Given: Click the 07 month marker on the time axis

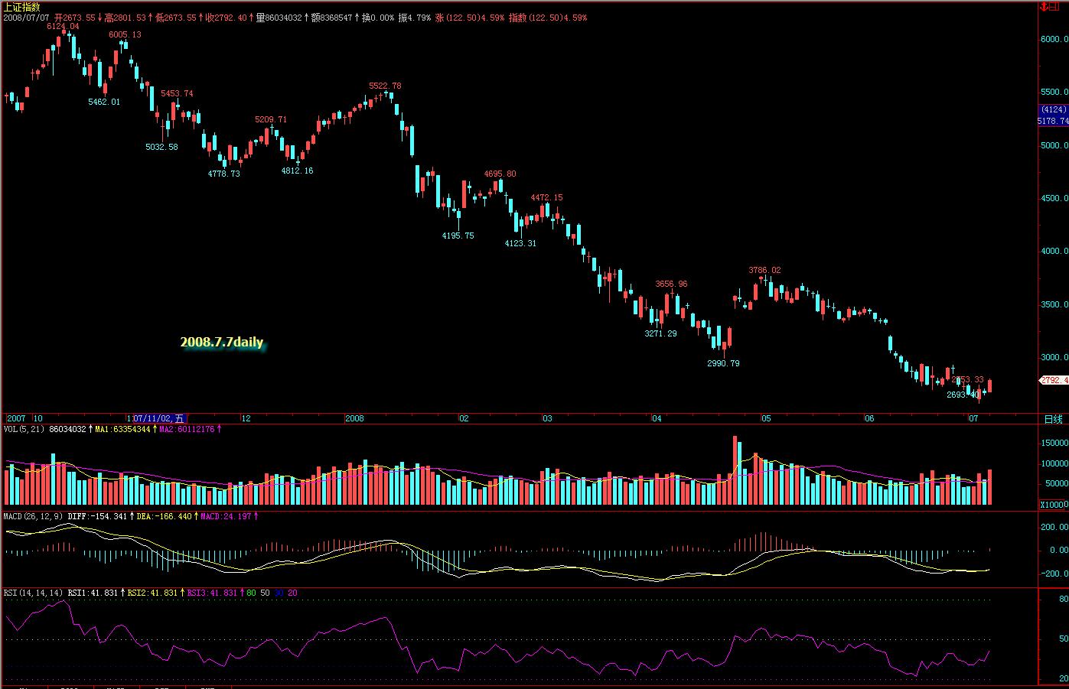Looking at the screenshot, I should pos(973,418).
